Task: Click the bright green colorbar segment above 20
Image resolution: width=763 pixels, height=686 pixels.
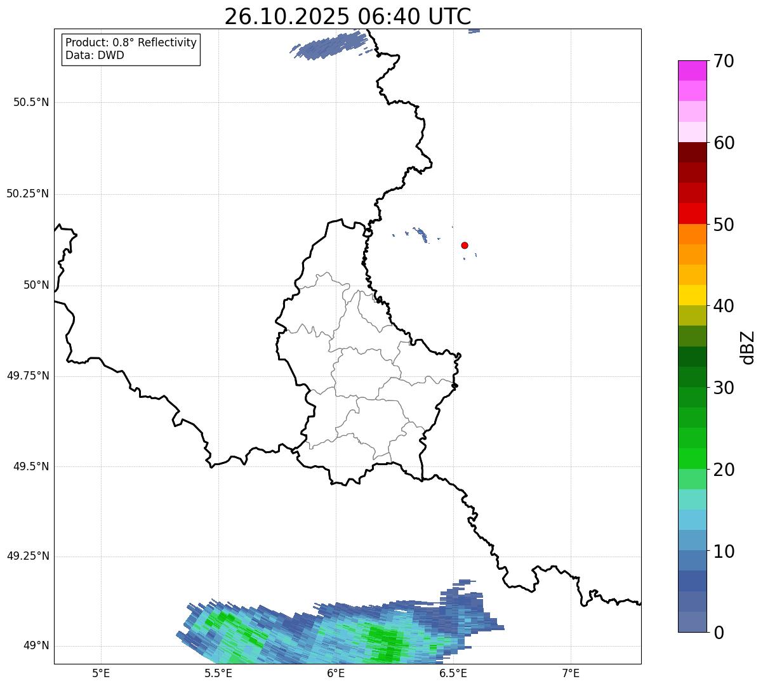Action: (692, 459)
